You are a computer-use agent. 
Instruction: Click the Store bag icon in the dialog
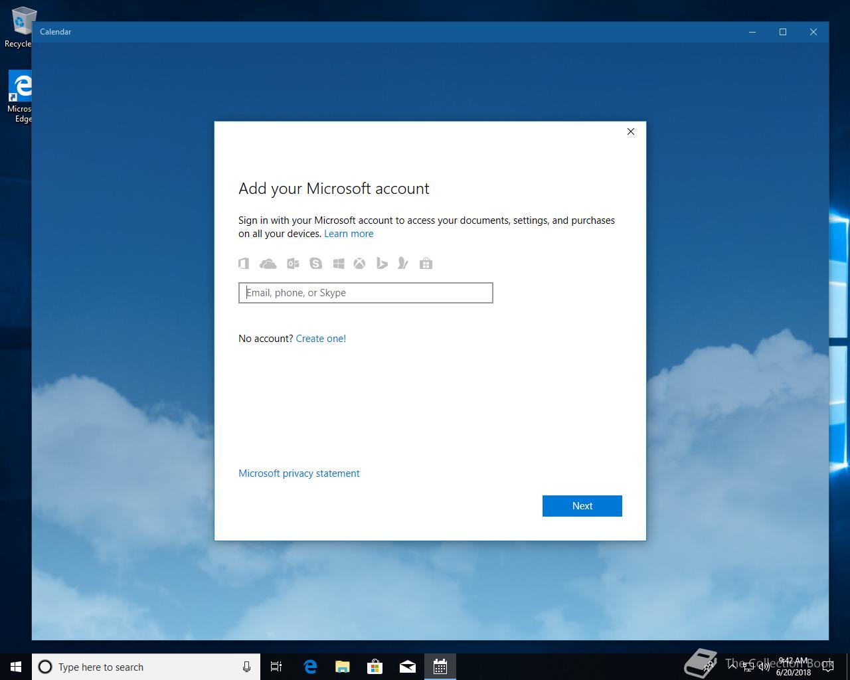pos(426,264)
